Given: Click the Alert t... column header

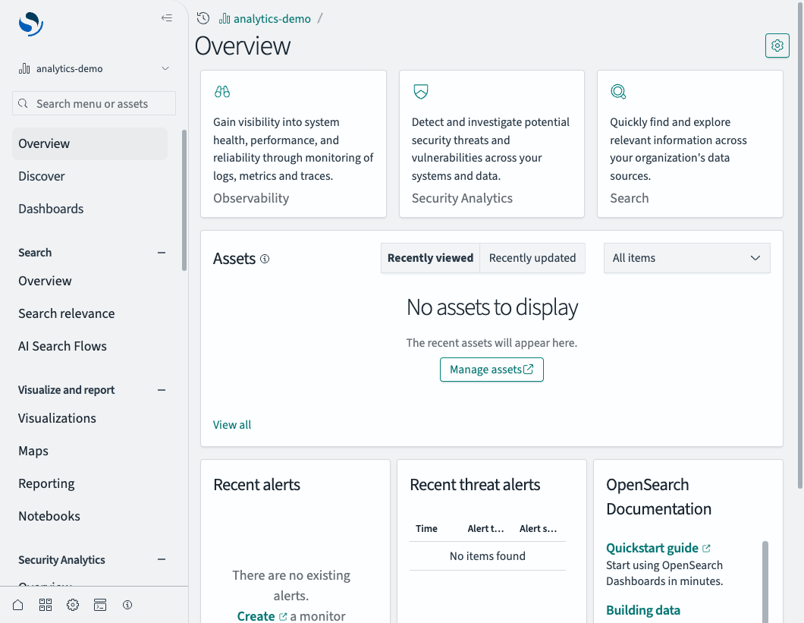Looking at the screenshot, I should tap(485, 529).
